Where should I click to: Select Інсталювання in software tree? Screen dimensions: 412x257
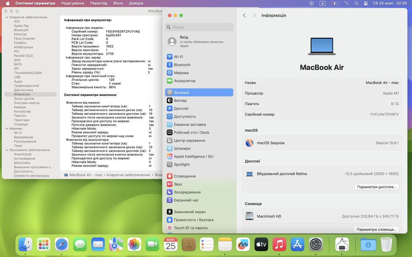(x=24, y=158)
